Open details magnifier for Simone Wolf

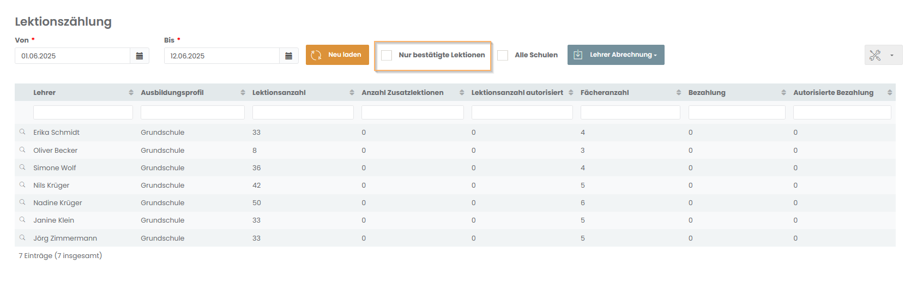click(x=22, y=167)
